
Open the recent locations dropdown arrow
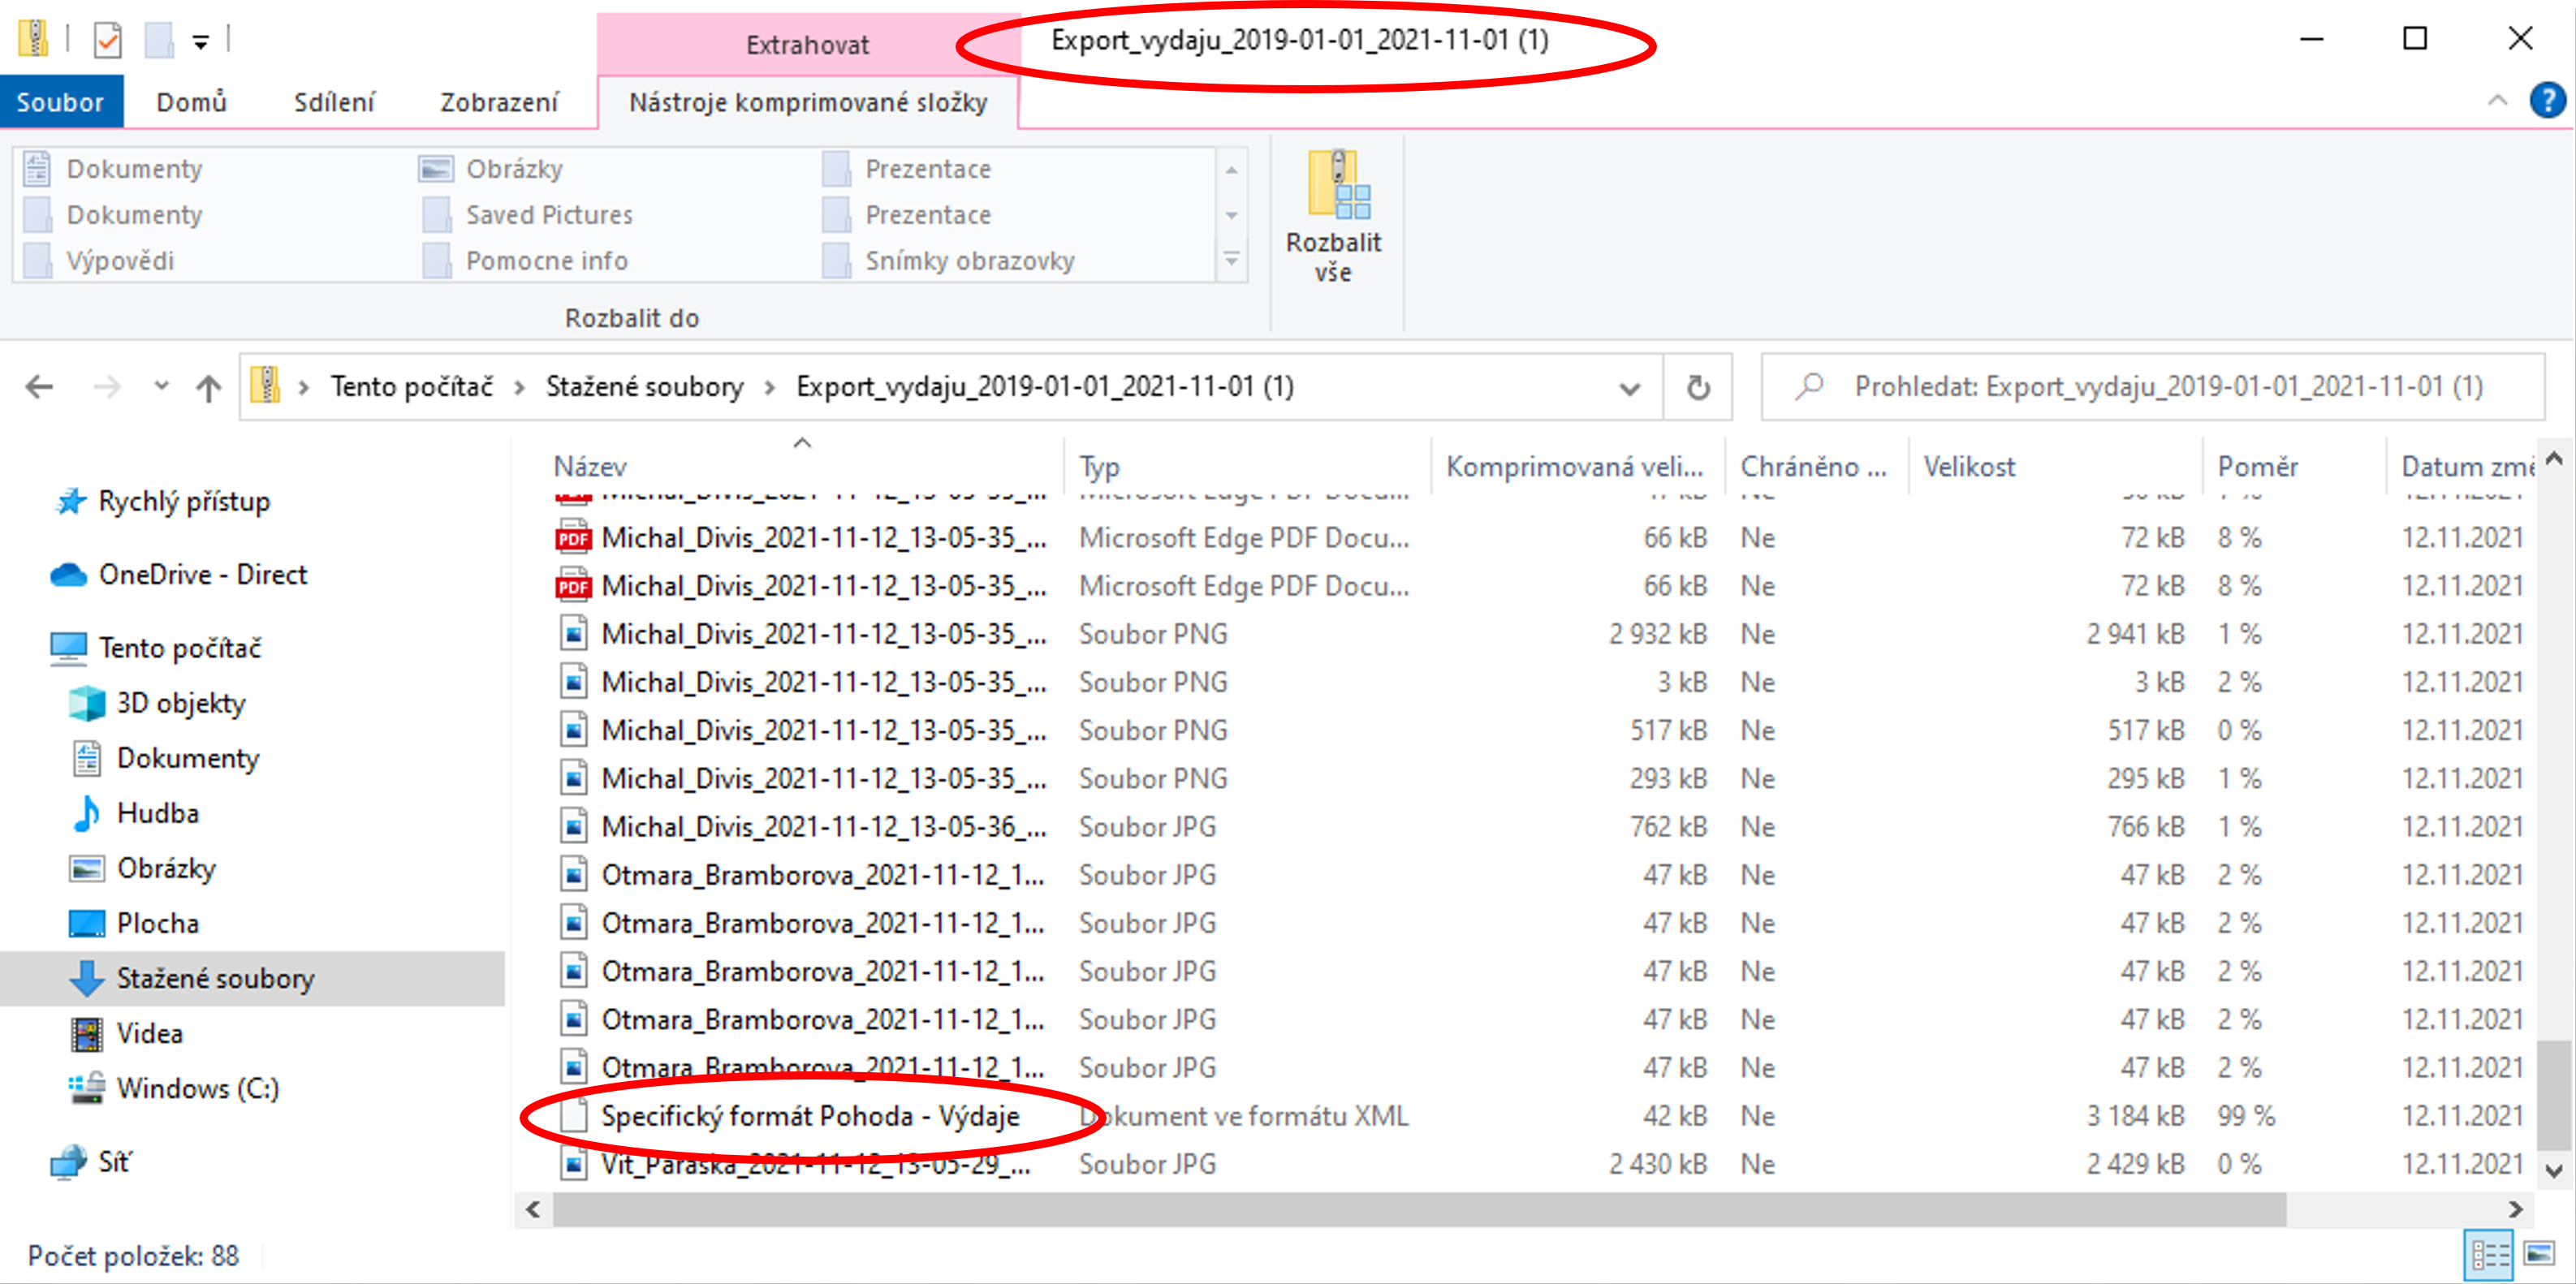tap(161, 386)
